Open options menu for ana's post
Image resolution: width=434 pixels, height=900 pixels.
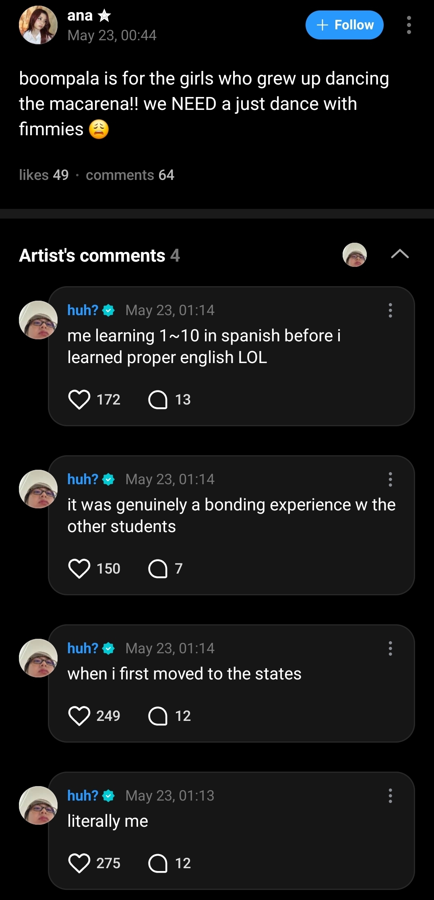click(409, 25)
